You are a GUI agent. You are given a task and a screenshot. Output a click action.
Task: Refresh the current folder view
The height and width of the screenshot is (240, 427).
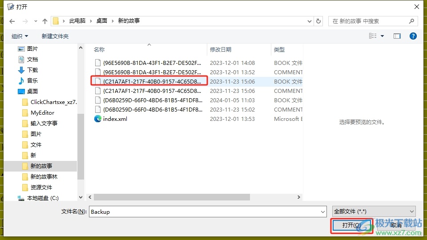[x=318, y=21]
